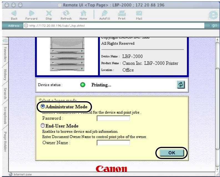Viewport: 220px width, 177px height.
Task: Click the 'Office' location value
Action: pyautogui.click(x=128, y=70)
